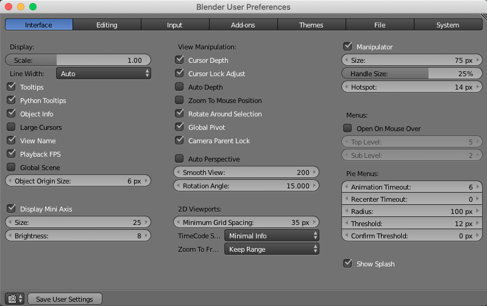Decrease Minimum Grid Spacing left arrow
Screen dimensions: 487x306
point(178,222)
